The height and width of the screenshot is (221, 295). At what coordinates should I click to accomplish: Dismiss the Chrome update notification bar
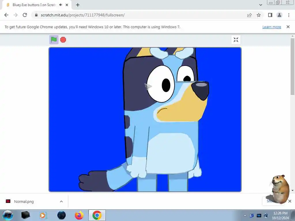288,27
